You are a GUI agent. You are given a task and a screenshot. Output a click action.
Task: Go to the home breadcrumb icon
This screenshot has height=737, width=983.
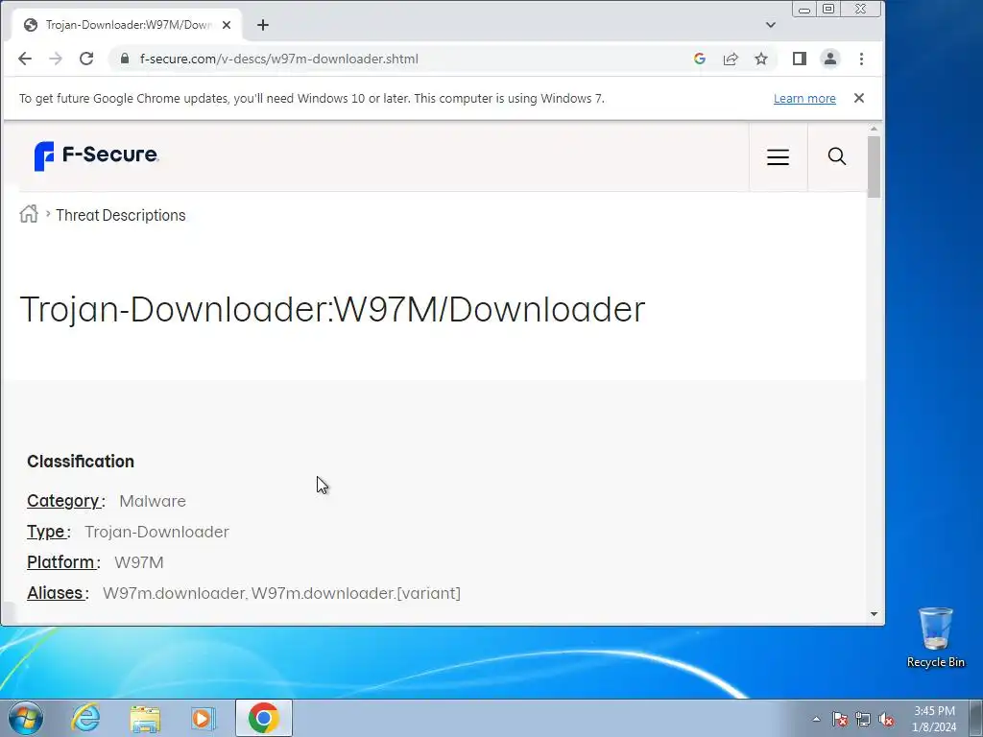pos(29,214)
